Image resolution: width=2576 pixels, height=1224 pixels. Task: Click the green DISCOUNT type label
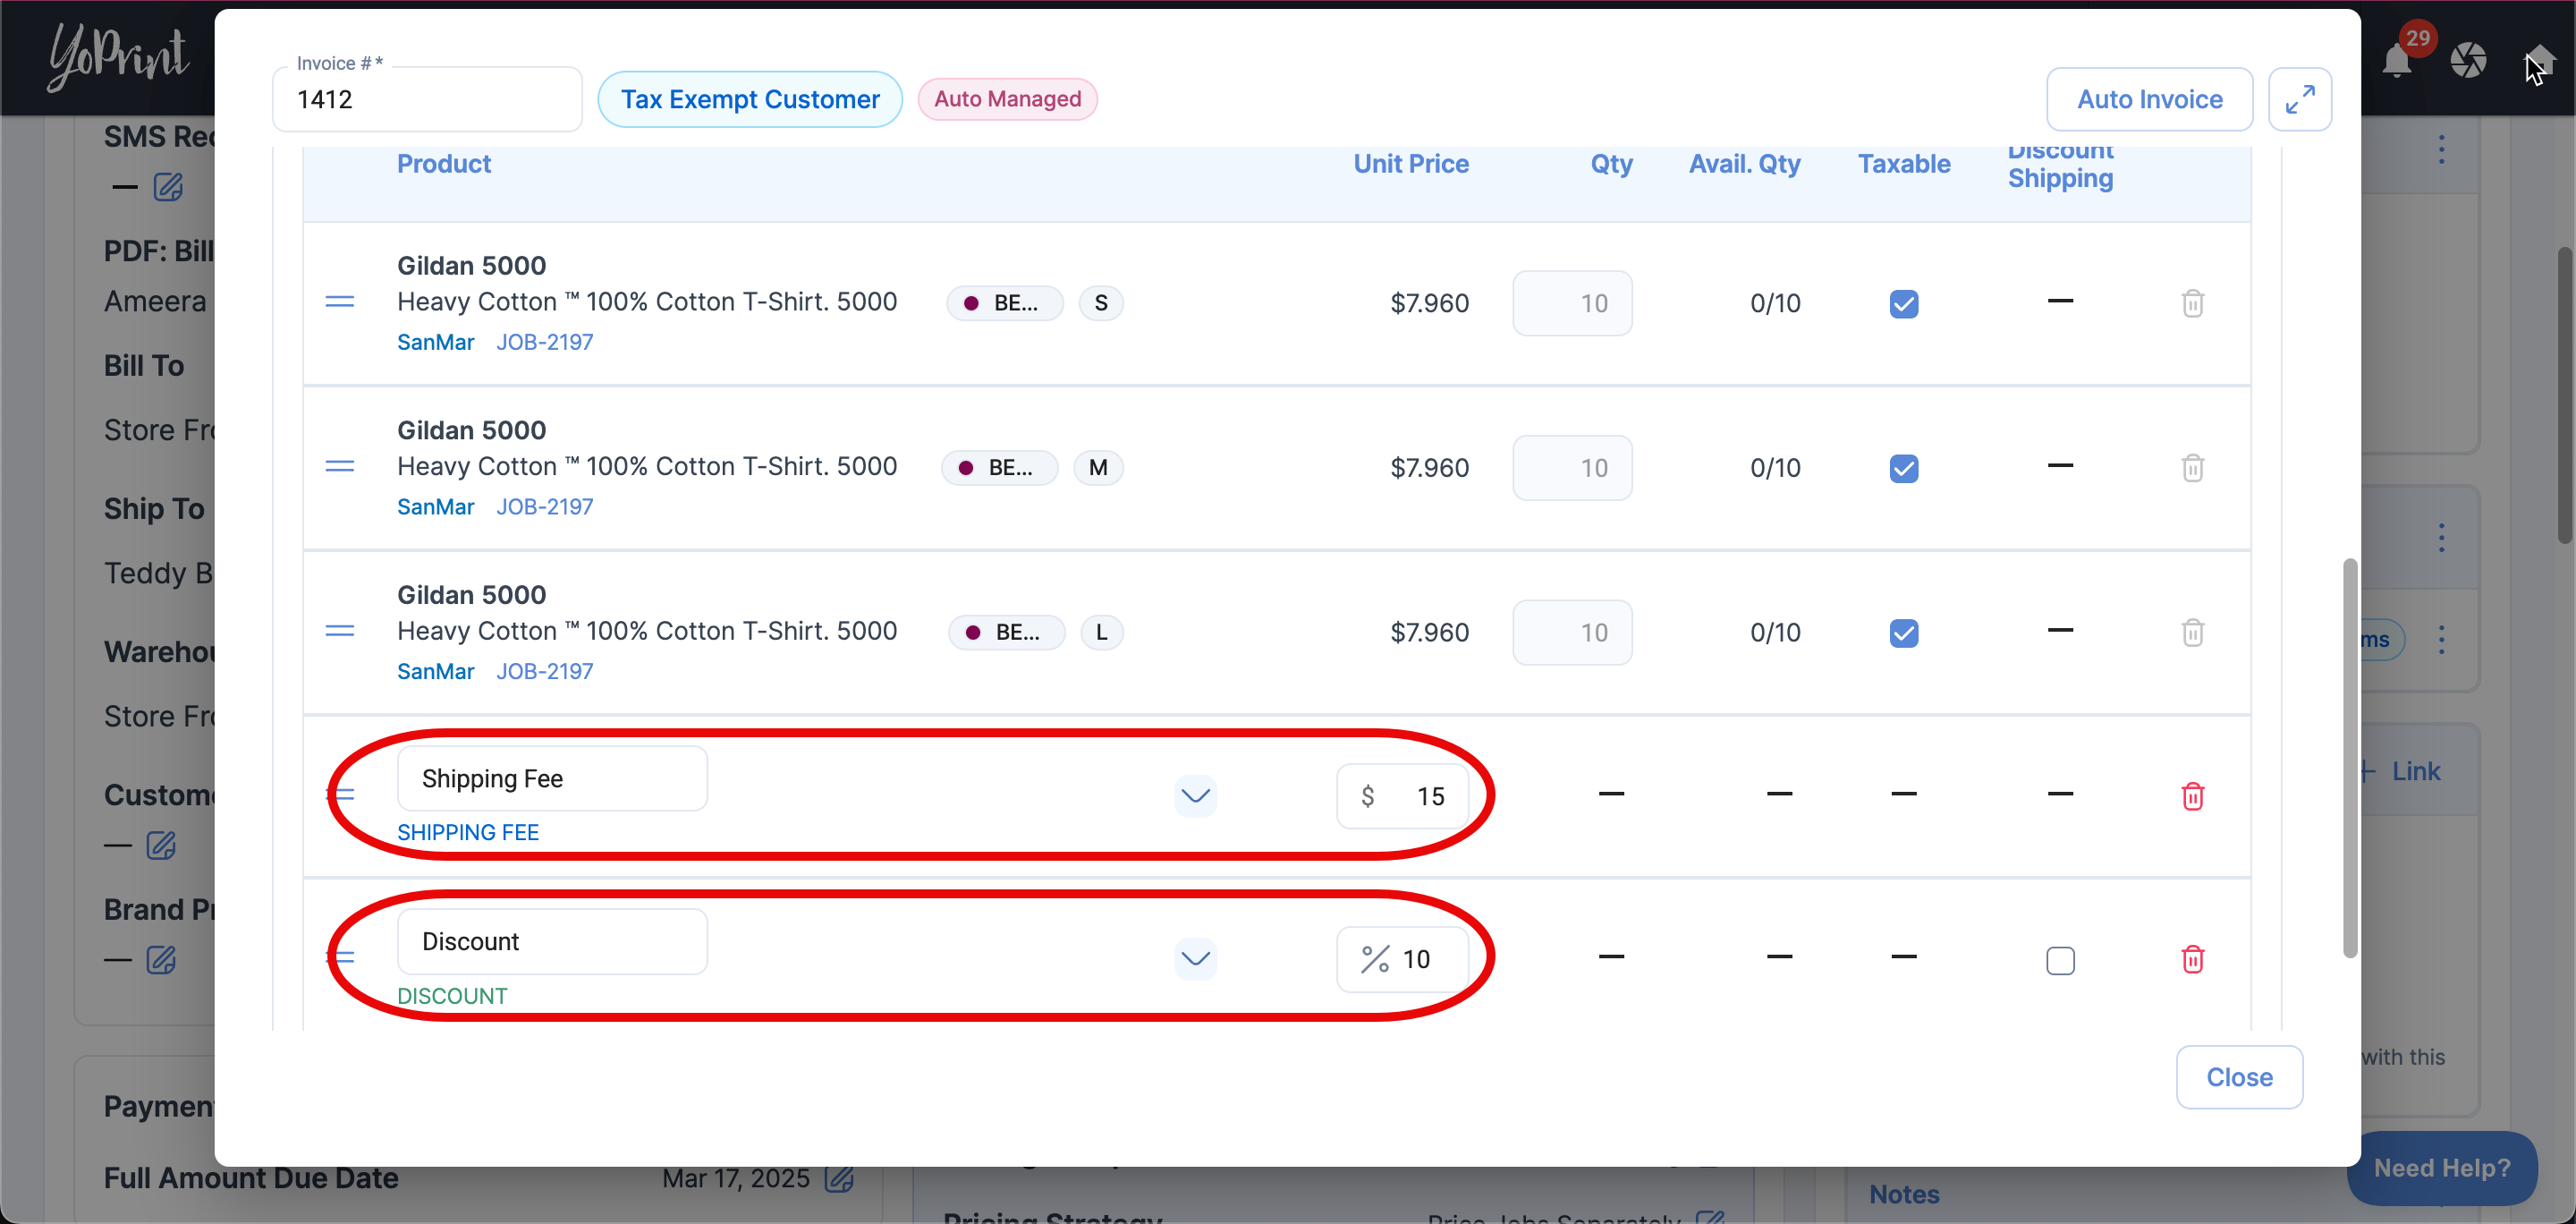(x=452, y=996)
